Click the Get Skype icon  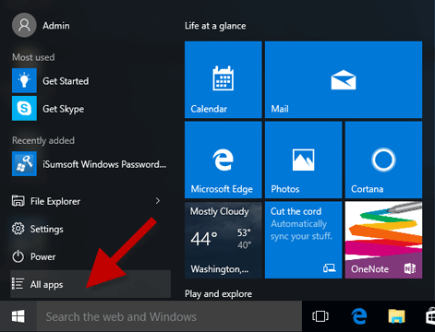[x=24, y=108]
